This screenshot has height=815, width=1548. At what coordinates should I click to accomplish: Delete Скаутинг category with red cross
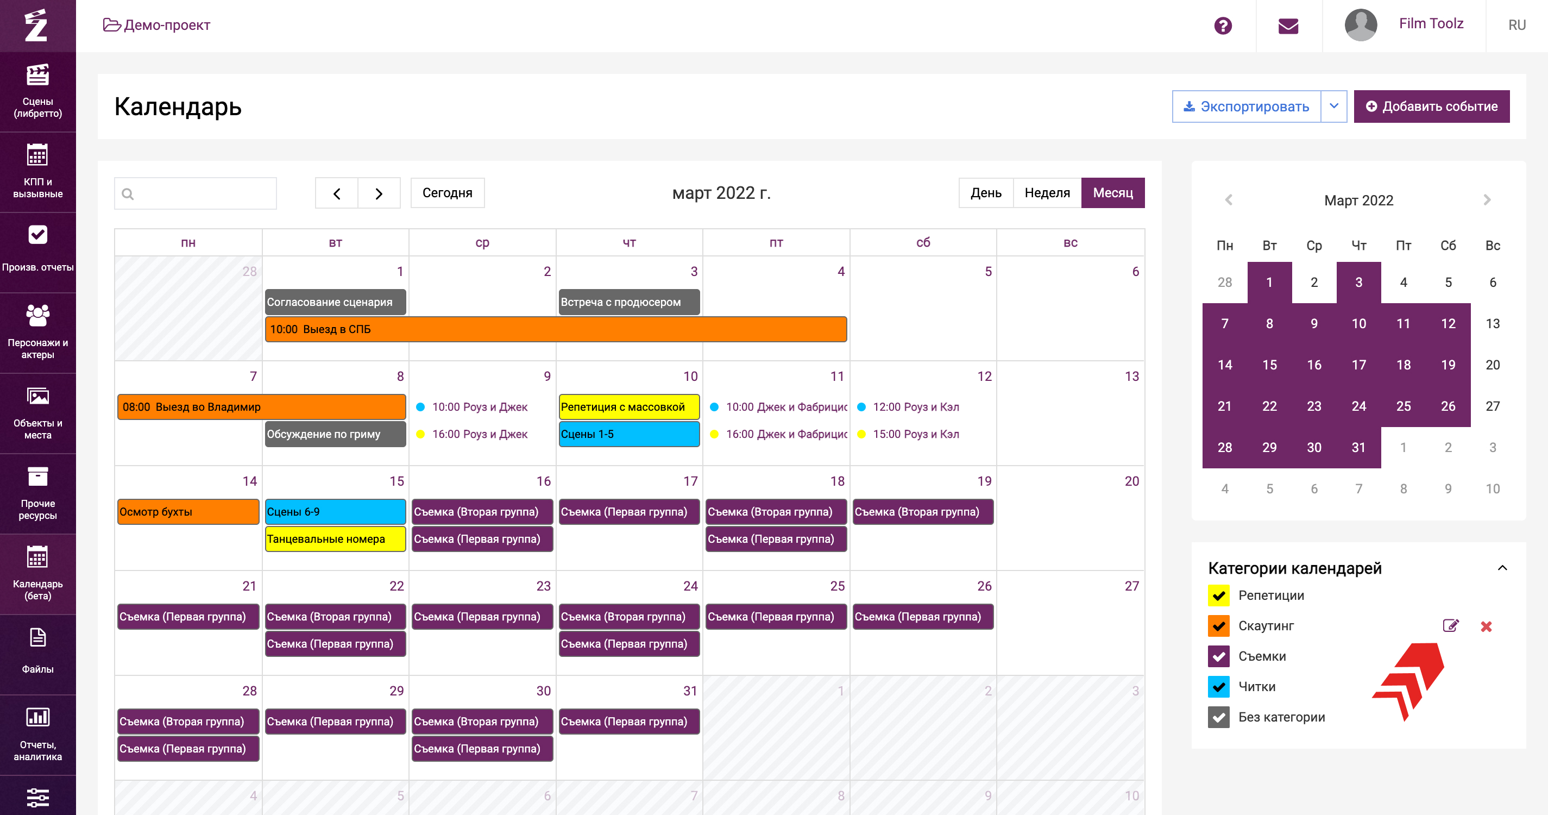tap(1486, 626)
